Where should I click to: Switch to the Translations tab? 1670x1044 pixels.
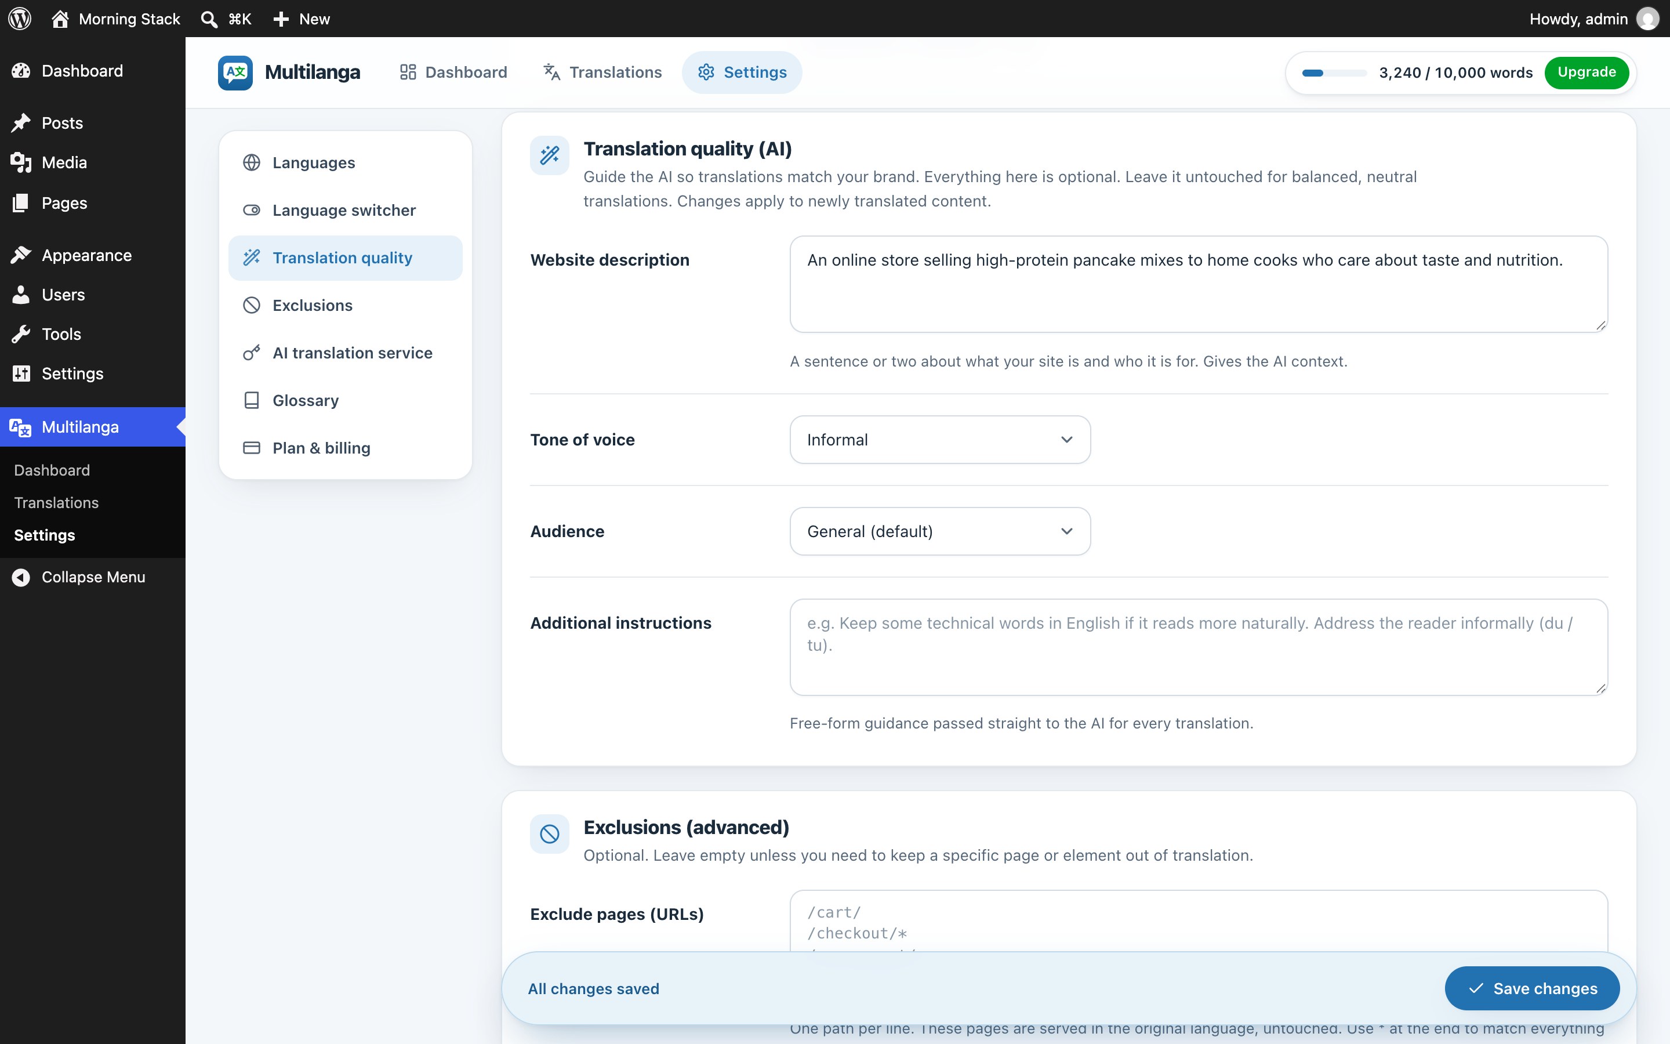tap(602, 72)
